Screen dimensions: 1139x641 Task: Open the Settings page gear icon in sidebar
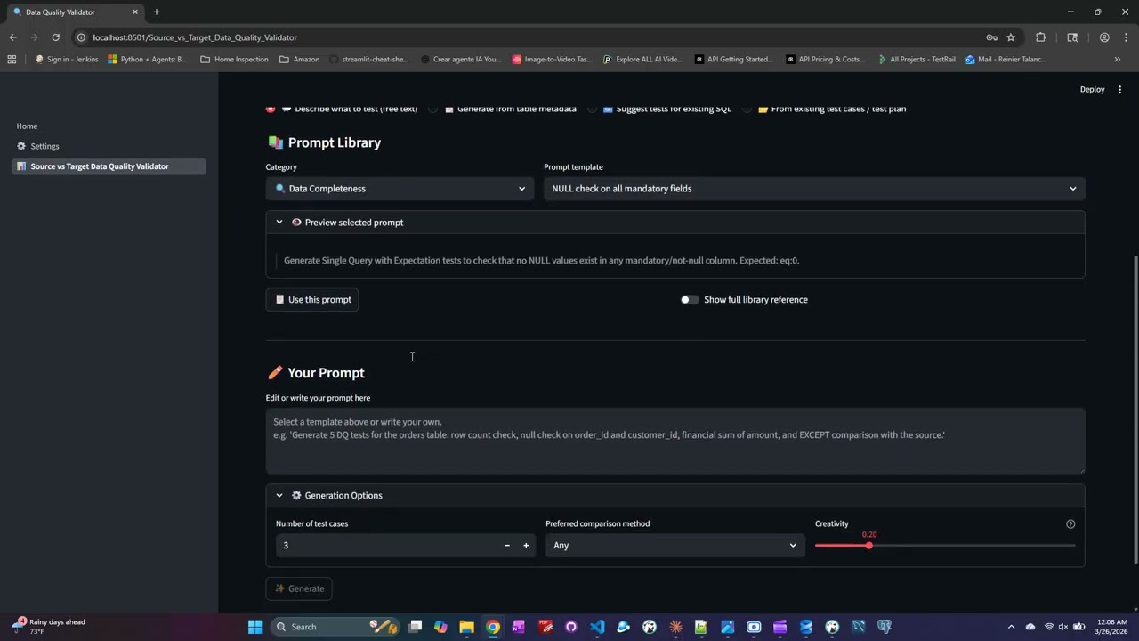pyautogui.click(x=21, y=146)
